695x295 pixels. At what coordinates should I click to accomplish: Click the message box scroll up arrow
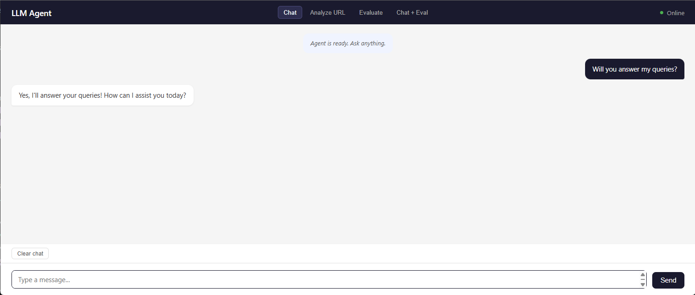pos(643,275)
